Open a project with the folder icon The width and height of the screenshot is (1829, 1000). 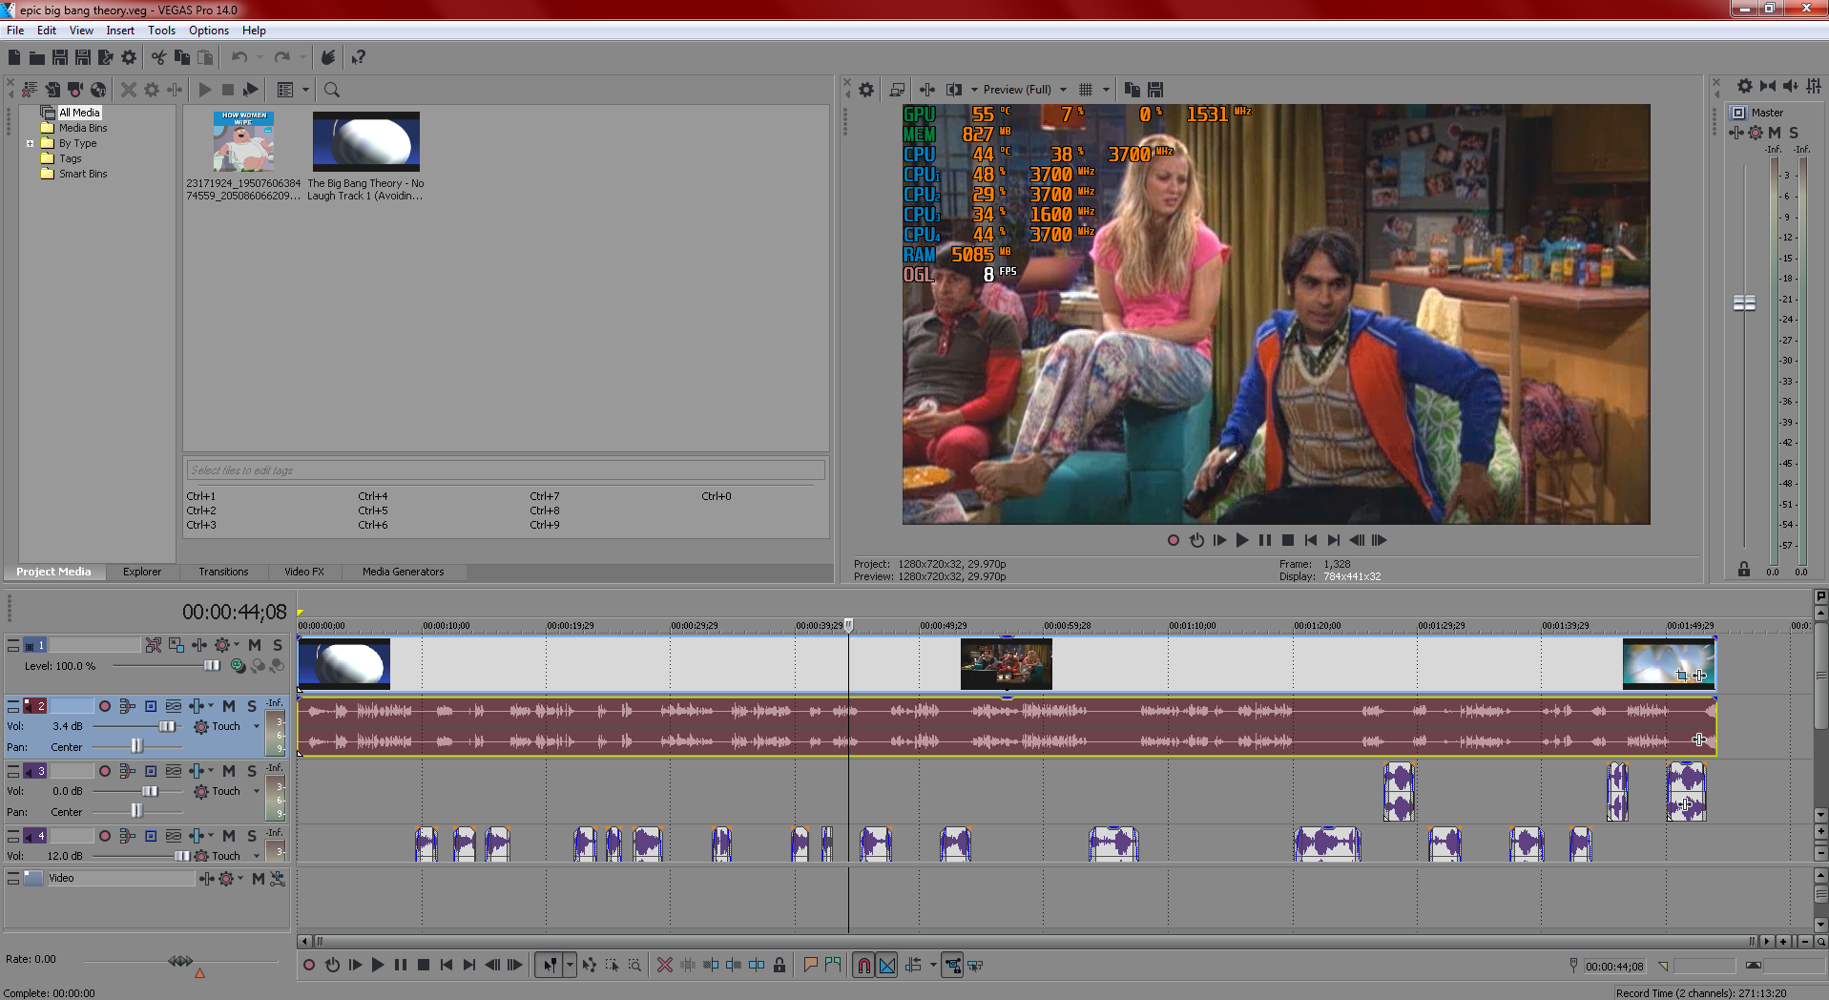coord(37,57)
